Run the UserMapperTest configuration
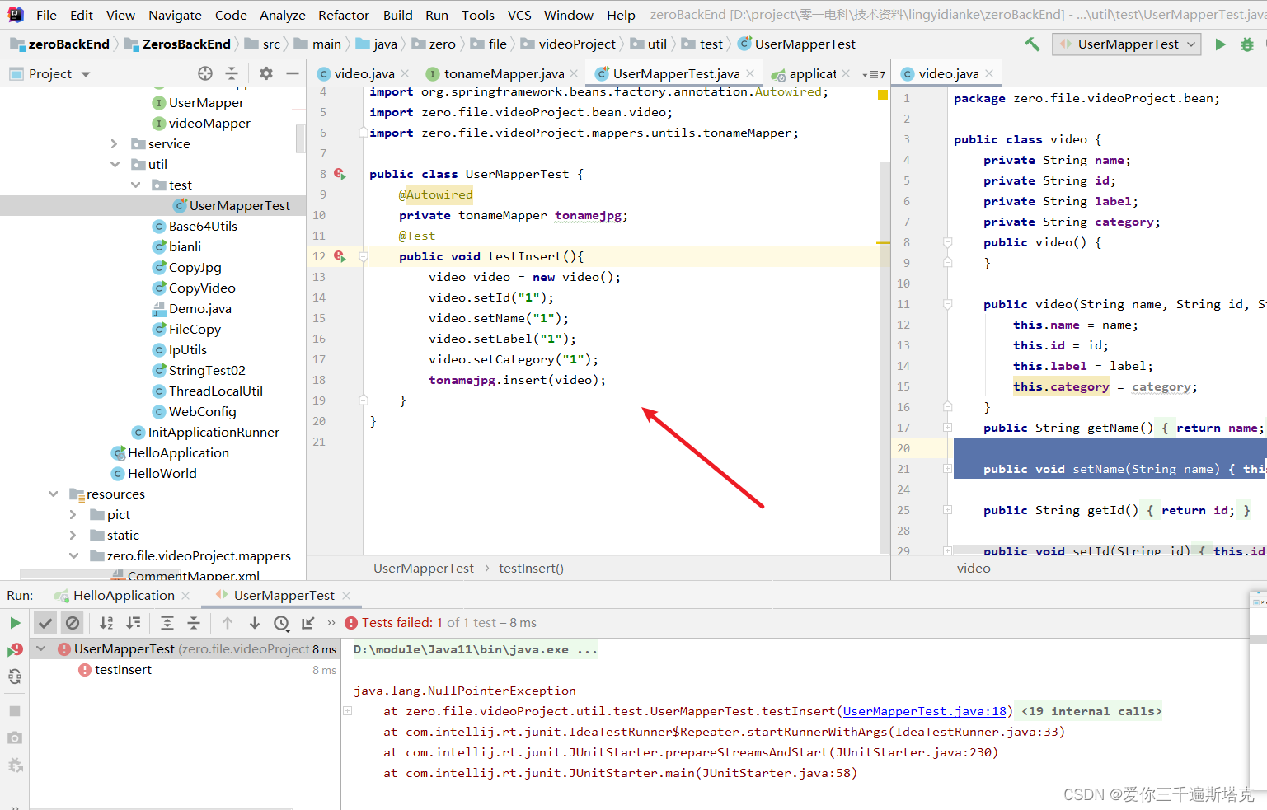Screen dimensions: 1267x810 [1221, 44]
